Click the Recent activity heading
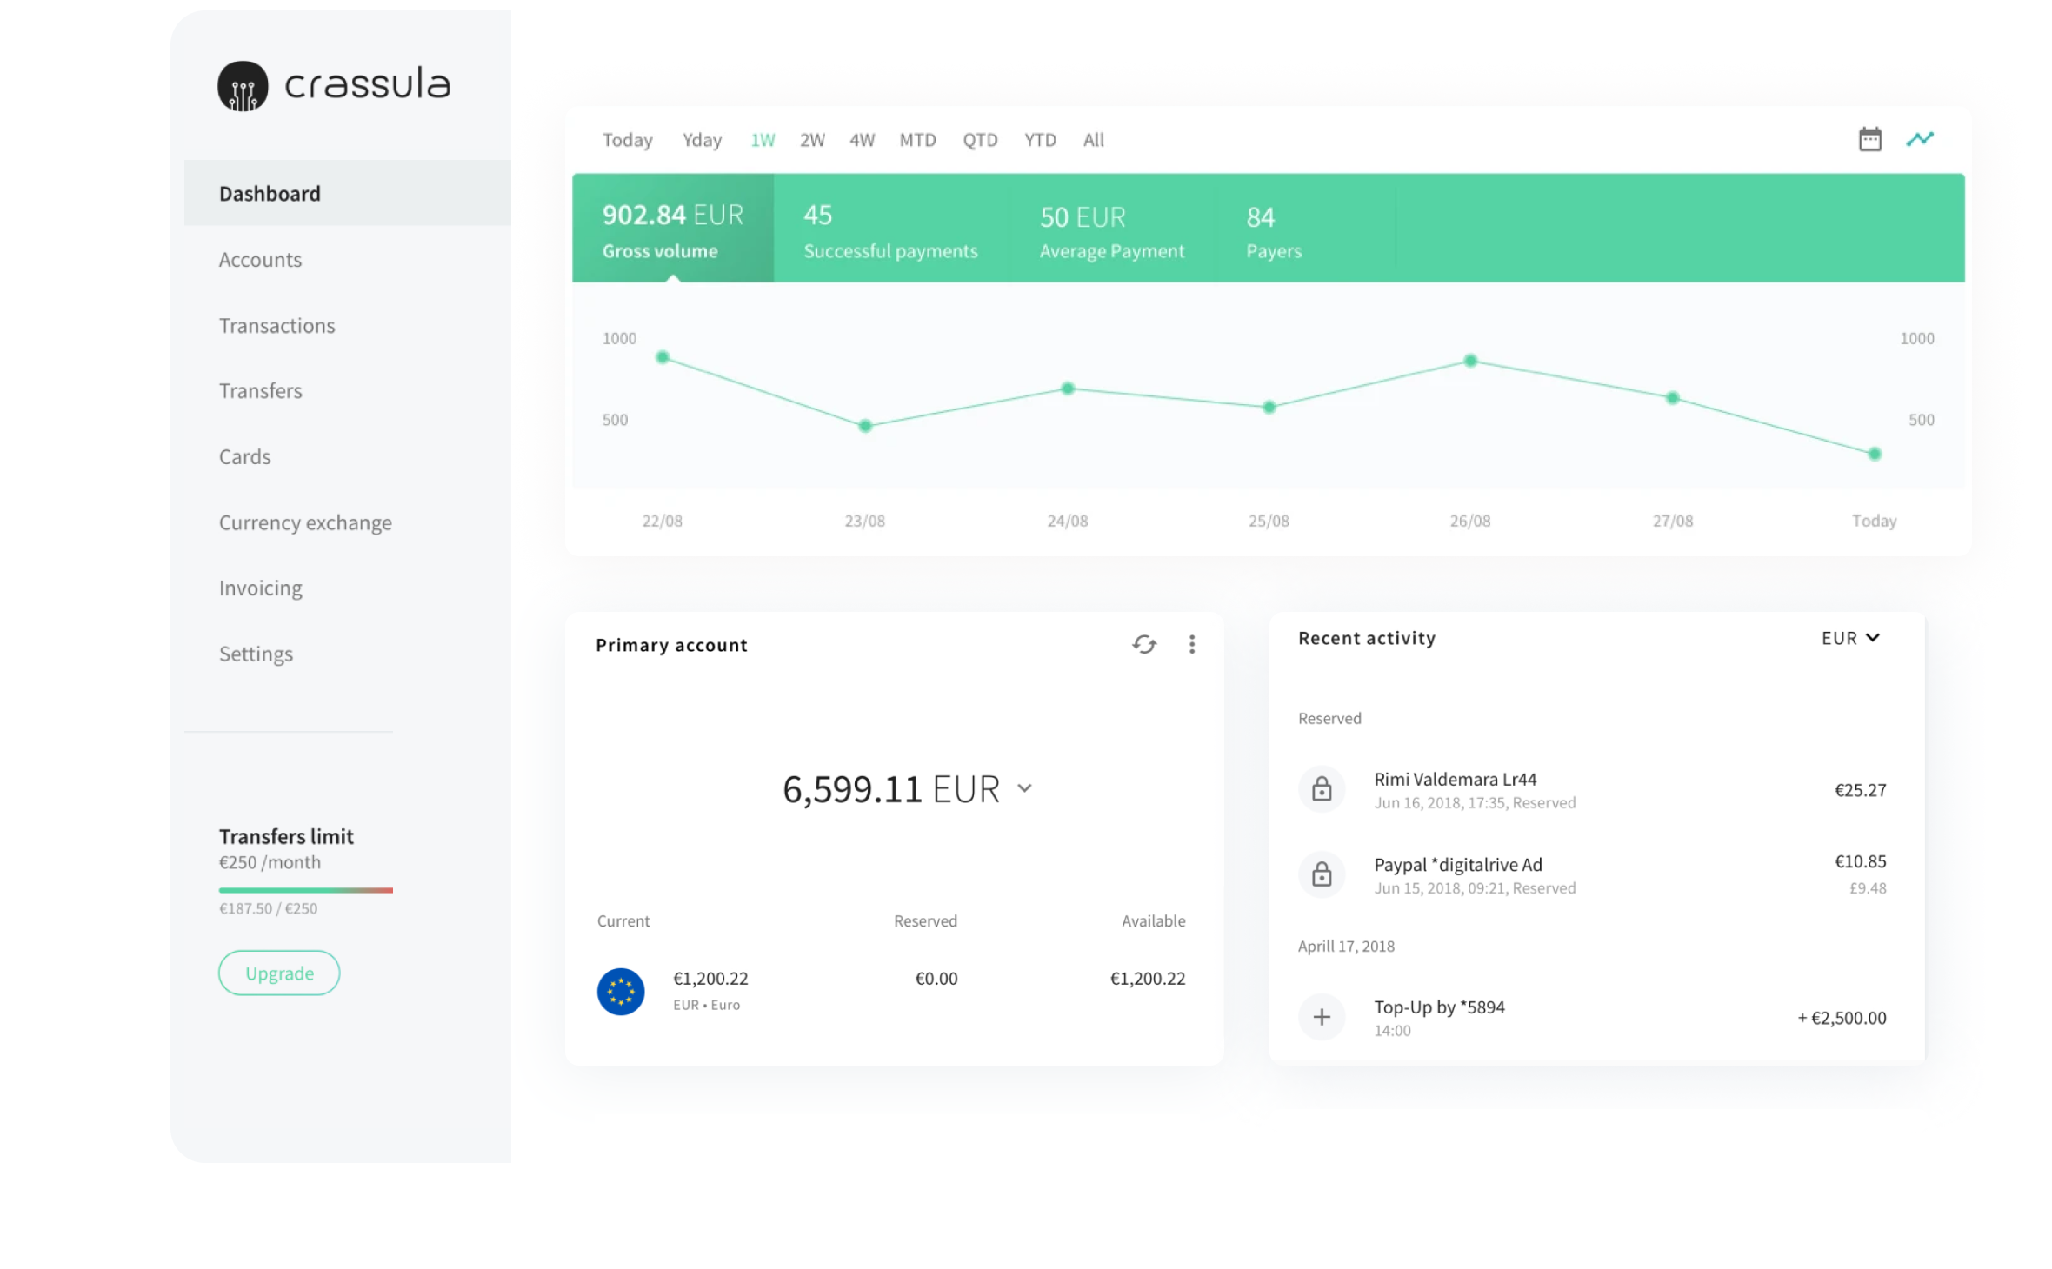This screenshot has height=1269, width=2052. point(1367,638)
